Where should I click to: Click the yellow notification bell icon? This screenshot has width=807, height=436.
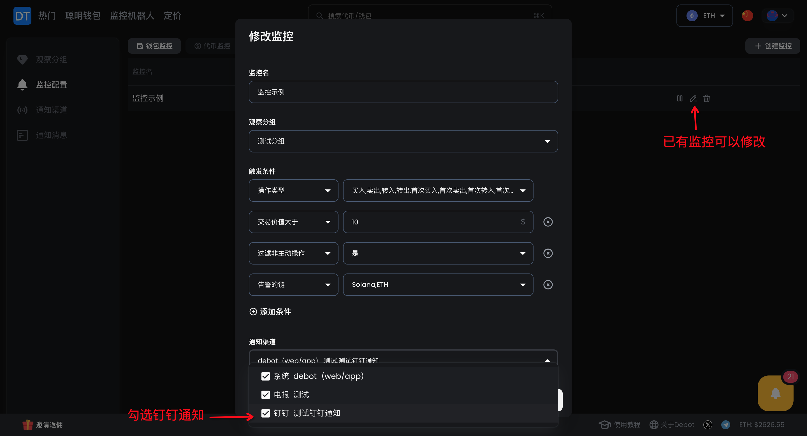775,393
